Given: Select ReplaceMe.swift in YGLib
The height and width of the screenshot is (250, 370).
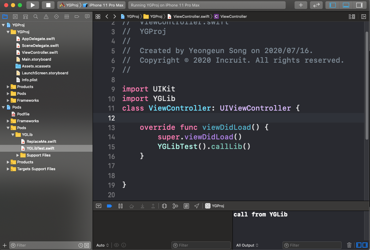Looking at the screenshot, I should coord(41,142).
